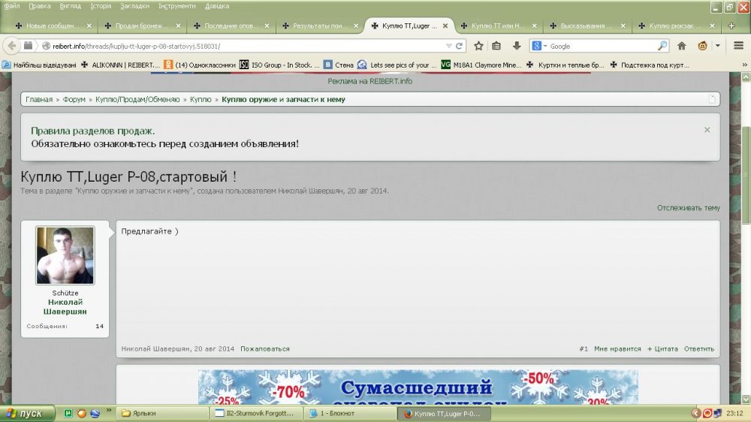Open 'ISO Group - In Stock' bookmark

(279, 65)
